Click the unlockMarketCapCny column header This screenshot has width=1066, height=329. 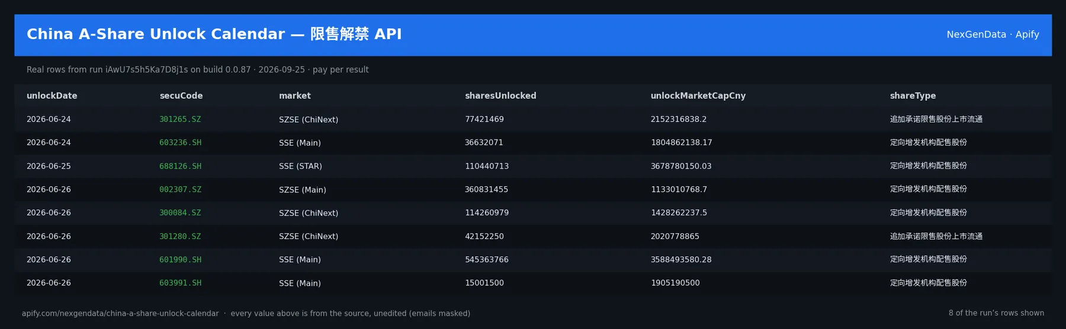click(698, 96)
